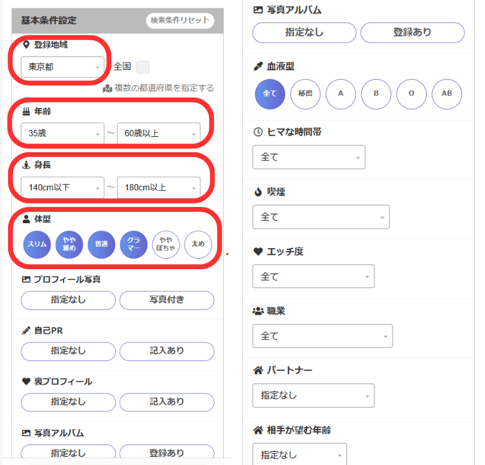Click the person icon beside 体型
Image resolution: width=485 pixels, height=465 pixels.
26,219
